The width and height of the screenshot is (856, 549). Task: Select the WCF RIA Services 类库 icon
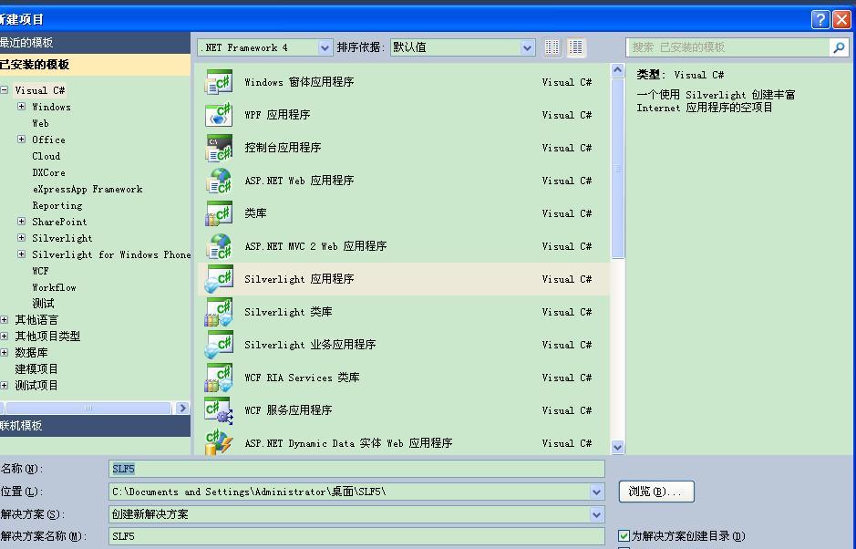click(219, 378)
